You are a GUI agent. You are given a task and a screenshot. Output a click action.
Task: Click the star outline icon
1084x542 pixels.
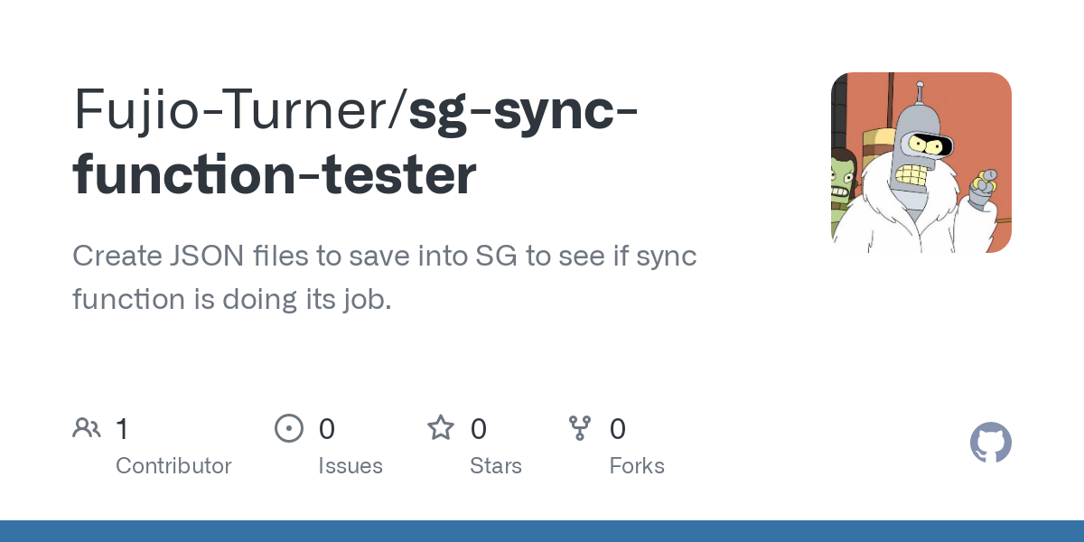coord(441,427)
